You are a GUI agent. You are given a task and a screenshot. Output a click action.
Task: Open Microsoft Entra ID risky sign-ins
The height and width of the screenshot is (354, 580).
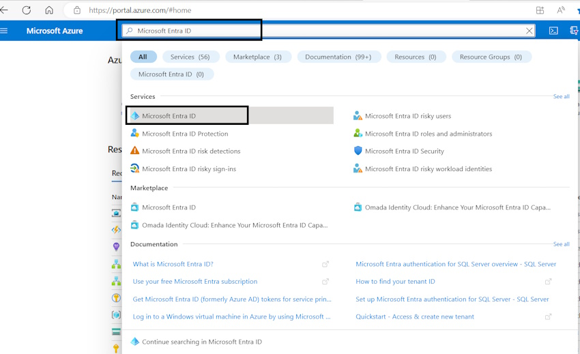[189, 169]
